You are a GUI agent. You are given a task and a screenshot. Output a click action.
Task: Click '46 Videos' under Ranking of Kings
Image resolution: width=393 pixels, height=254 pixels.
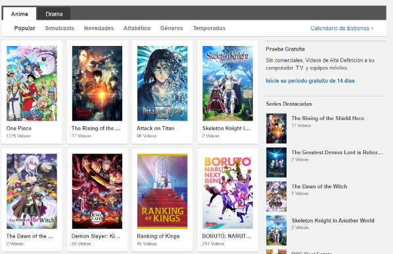coord(147,243)
